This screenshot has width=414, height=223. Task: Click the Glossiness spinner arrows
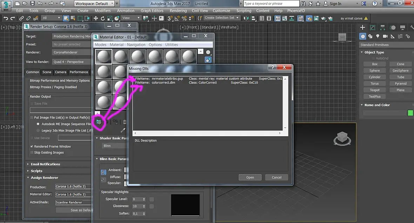pyautogui.click(x=144, y=206)
